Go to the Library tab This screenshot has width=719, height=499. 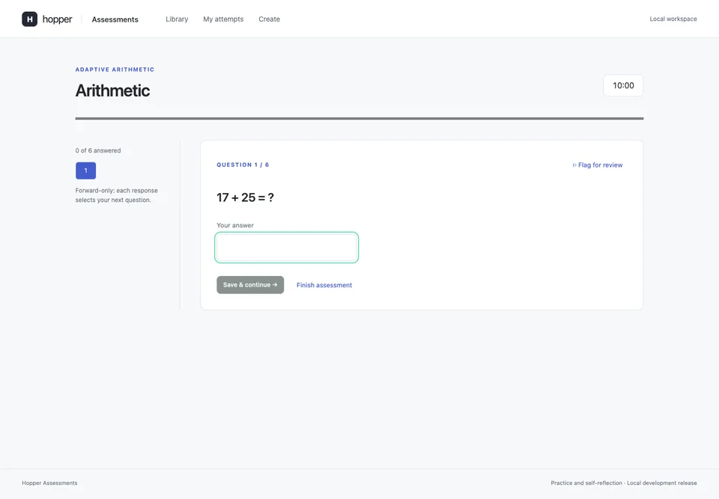pos(177,19)
